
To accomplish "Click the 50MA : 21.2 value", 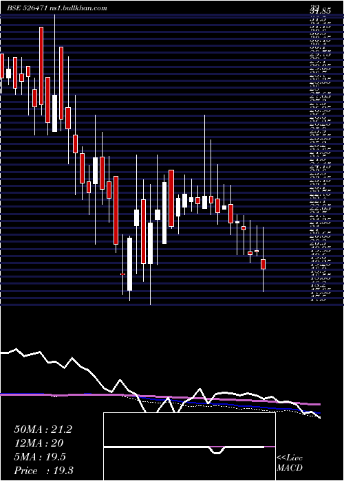I will [x=43, y=429].
